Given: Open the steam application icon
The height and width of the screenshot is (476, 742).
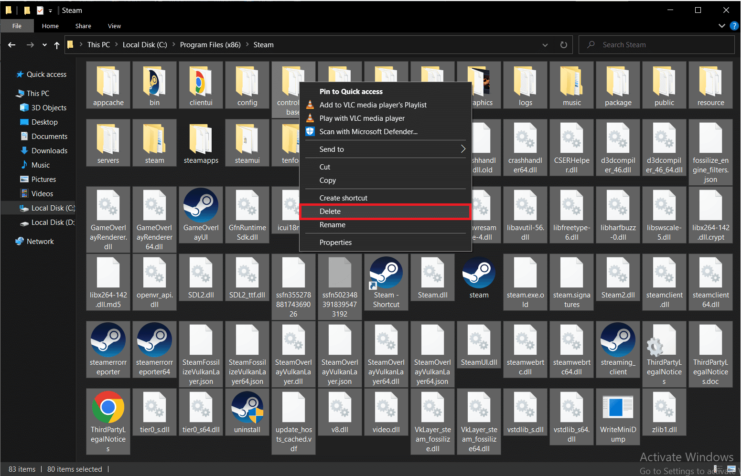Looking at the screenshot, I should (479, 274).
